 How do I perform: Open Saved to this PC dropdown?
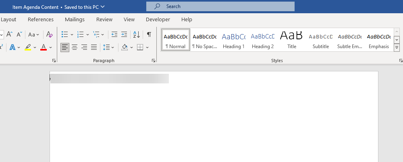click(x=84, y=7)
